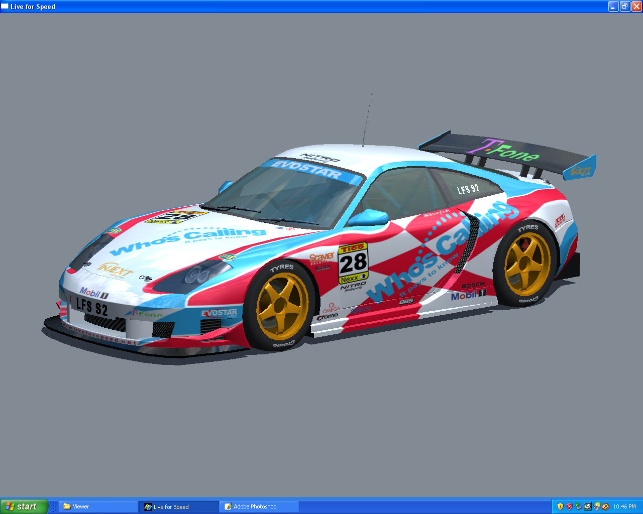Switch to Adobe Photoshop from the taskbar
Image resolution: width=643 pixels, height=514 pixels.
pos(259,506)
